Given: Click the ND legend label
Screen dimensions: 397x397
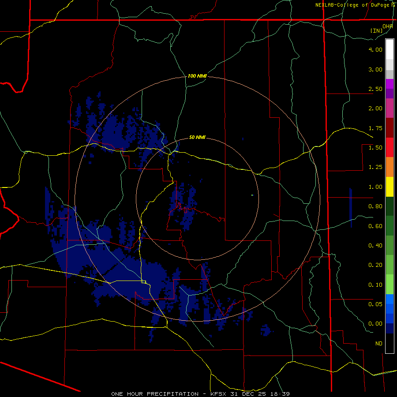Looking at the screenshot, I should pos(379,343).
